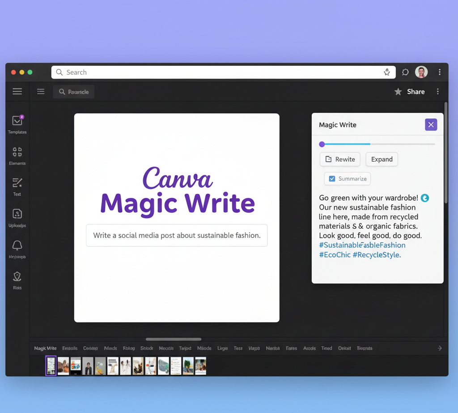Click the notifications icon in the top bar
Viewport: 458px width, 413px height.
[x=405, y=72]
